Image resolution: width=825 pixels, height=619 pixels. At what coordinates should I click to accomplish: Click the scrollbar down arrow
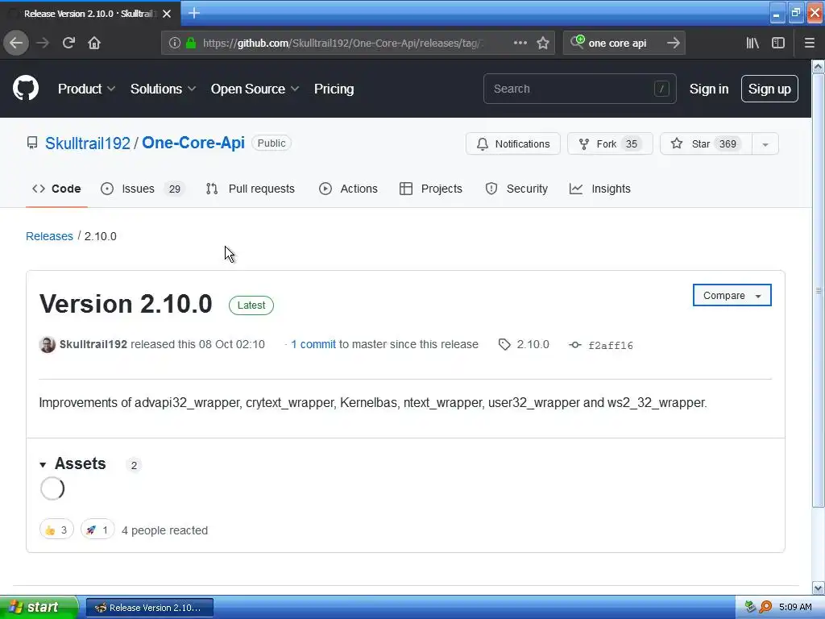coord(819,588)
